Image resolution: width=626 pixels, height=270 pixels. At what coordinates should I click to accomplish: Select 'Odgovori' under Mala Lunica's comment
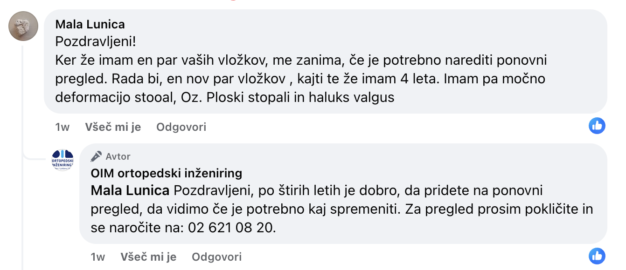pyautogui.click(x=181, y=127)
